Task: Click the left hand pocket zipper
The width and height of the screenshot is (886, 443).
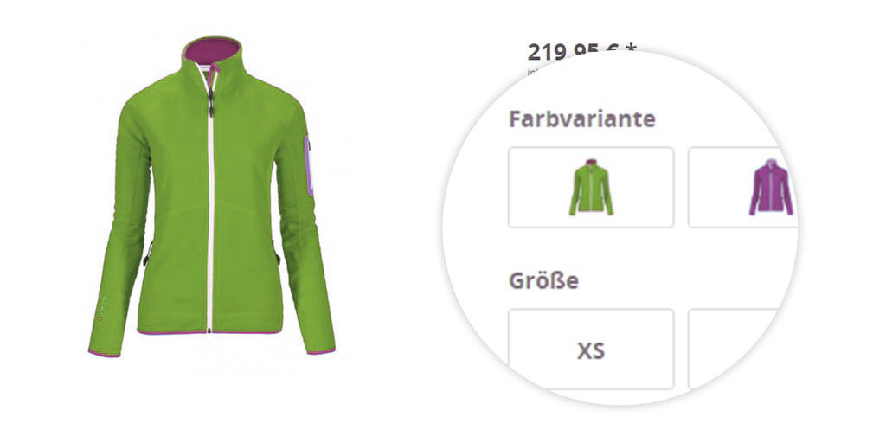Action: click(147, 253)
